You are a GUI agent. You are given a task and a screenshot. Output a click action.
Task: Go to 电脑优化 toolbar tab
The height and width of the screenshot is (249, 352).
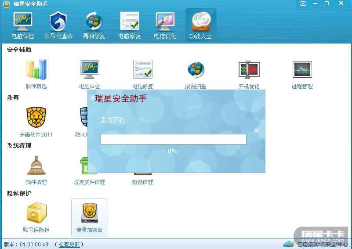(165, 25)
